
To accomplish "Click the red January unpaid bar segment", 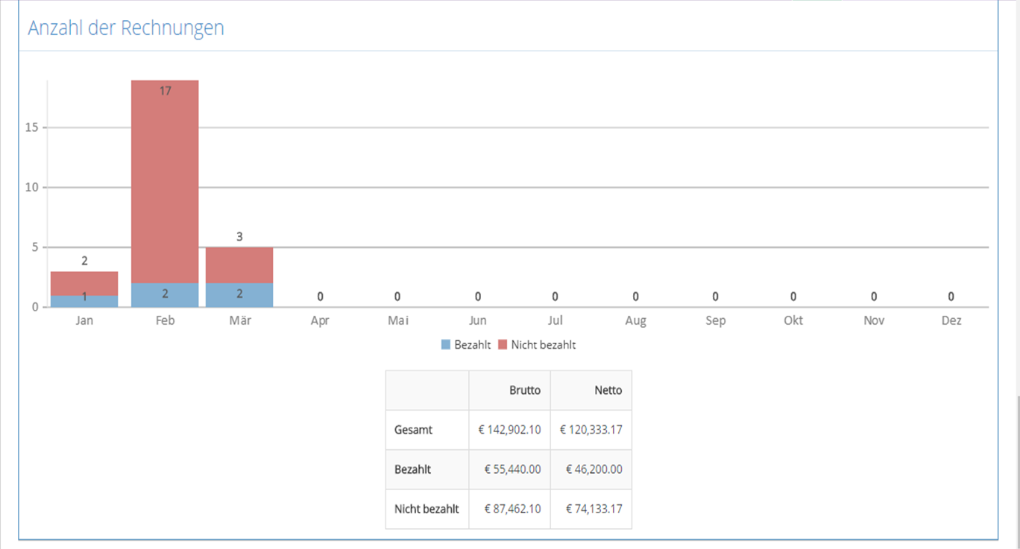I will coord(84,283).
